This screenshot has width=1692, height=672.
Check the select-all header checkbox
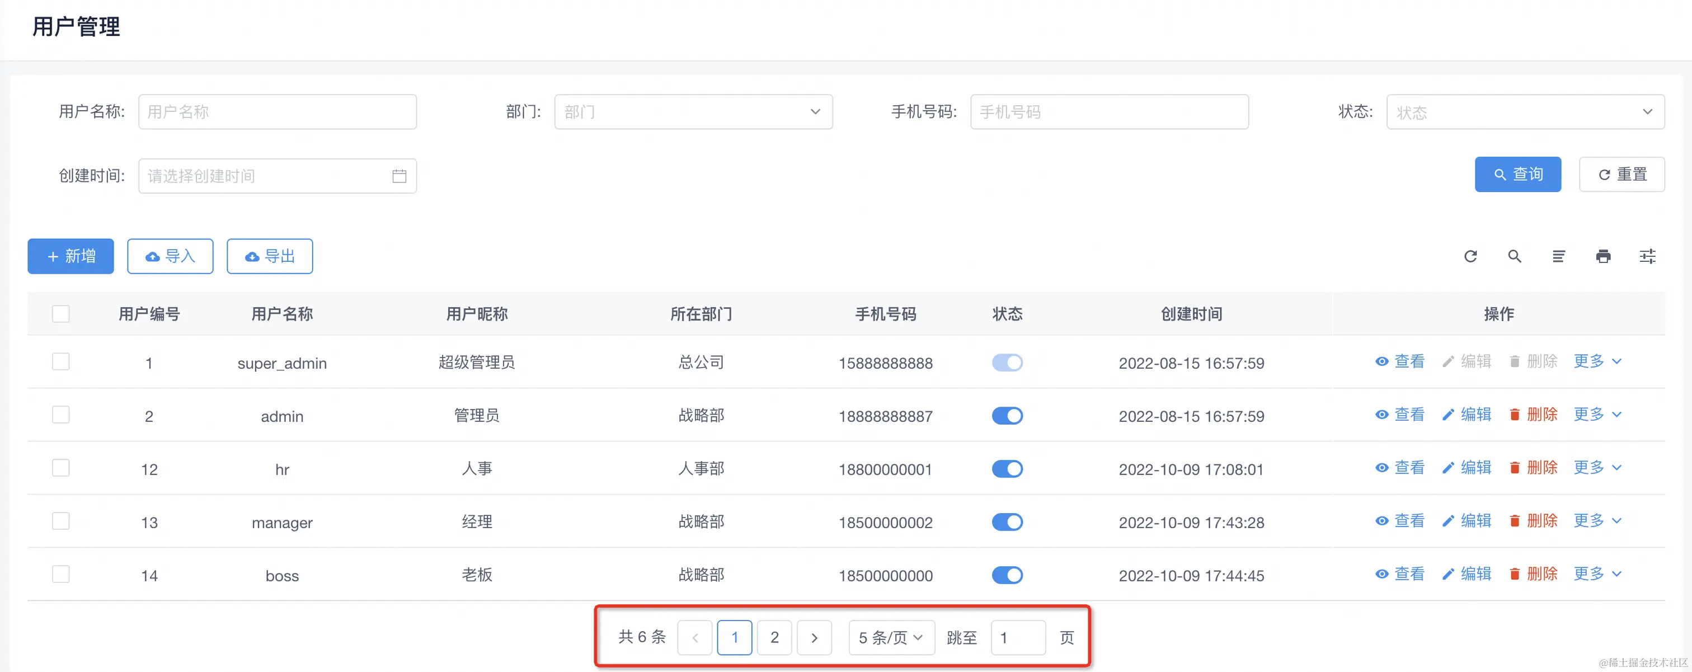tap(60, 314)
